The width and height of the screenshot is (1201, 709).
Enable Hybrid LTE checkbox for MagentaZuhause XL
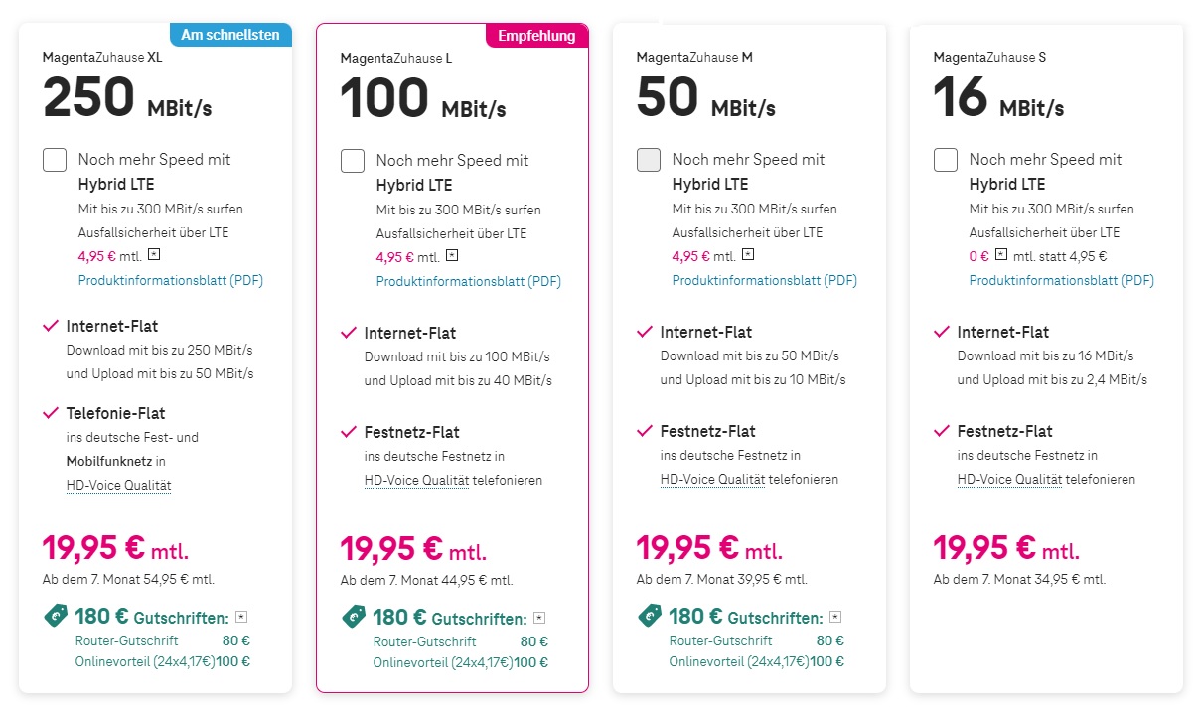(55, 159)
